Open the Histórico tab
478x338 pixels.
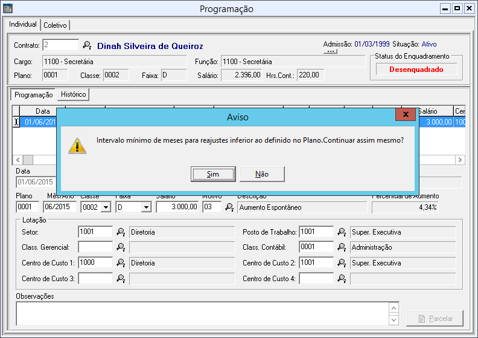coord(73,94)
